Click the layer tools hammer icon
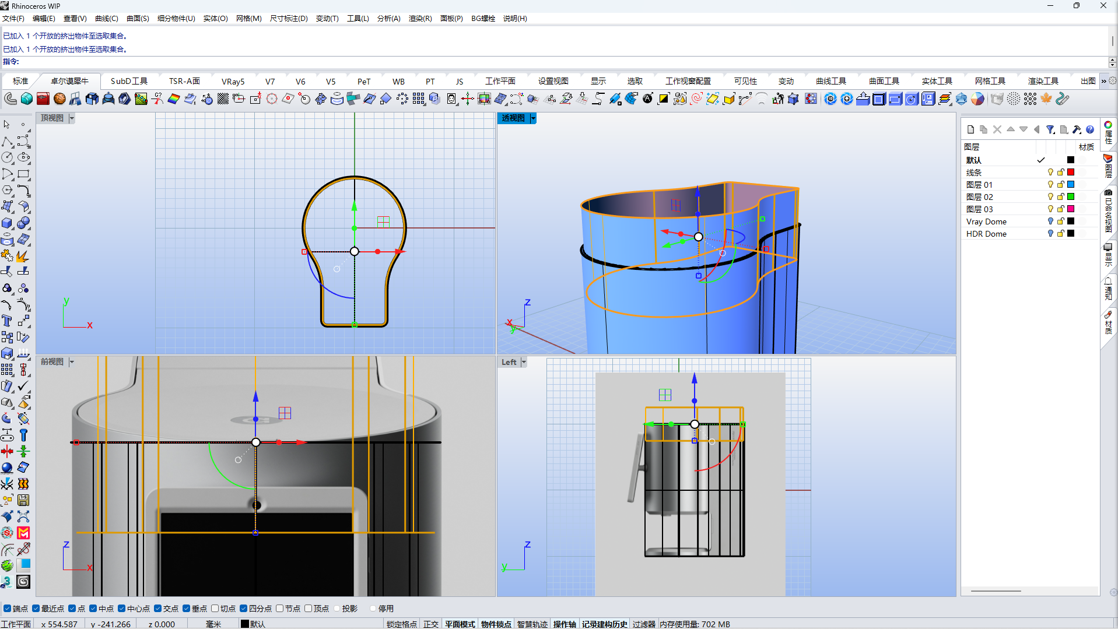Image resolution: width=1118 pixels, height=629 pixels. point(1077,129)
